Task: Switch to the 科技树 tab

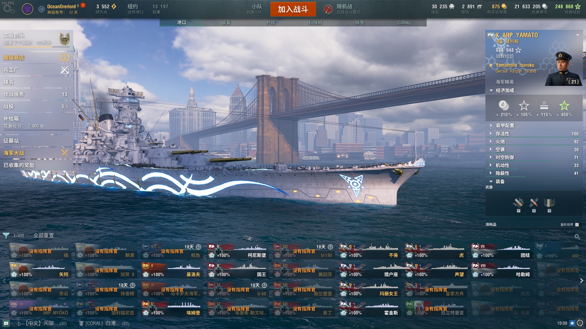Action: coord(315,23)
